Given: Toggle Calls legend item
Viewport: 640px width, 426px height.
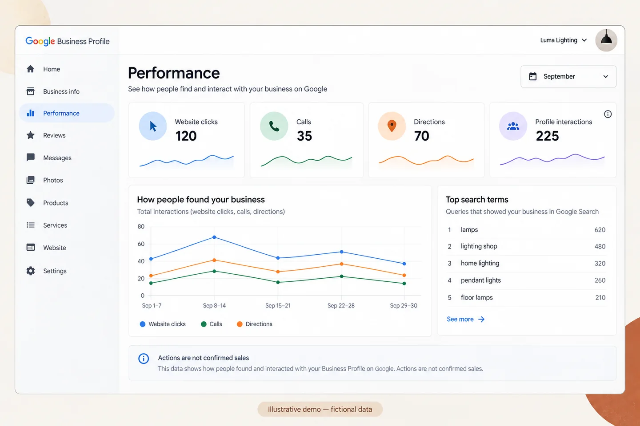Looking at the screenshot, I should tap(212, 324).
